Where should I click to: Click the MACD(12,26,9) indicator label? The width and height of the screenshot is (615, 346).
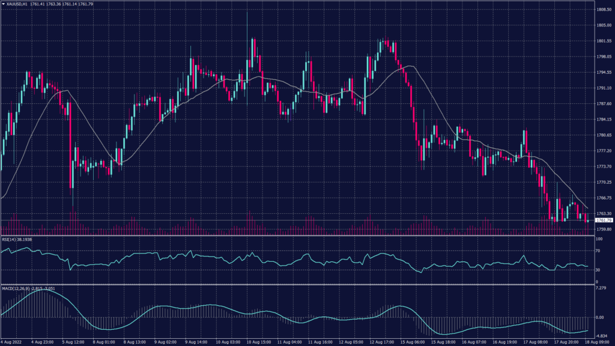point(16,288)
